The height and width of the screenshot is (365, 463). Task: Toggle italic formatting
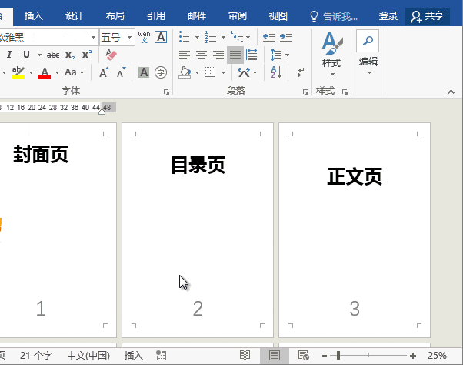click(x=10, y=55)
